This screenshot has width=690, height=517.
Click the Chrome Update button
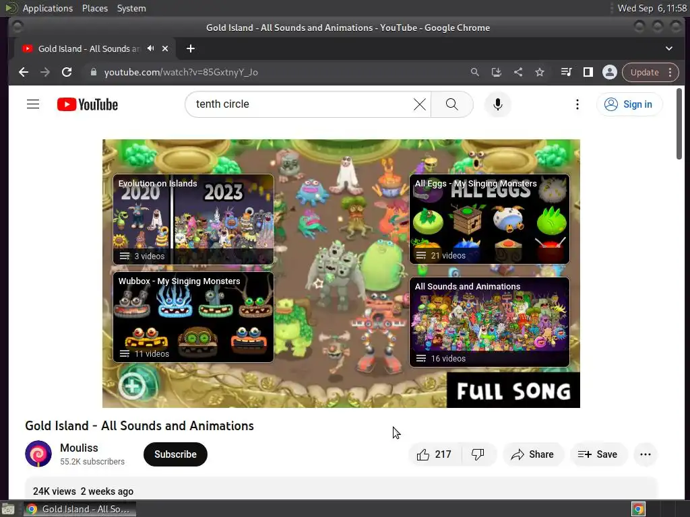point(644,72)
